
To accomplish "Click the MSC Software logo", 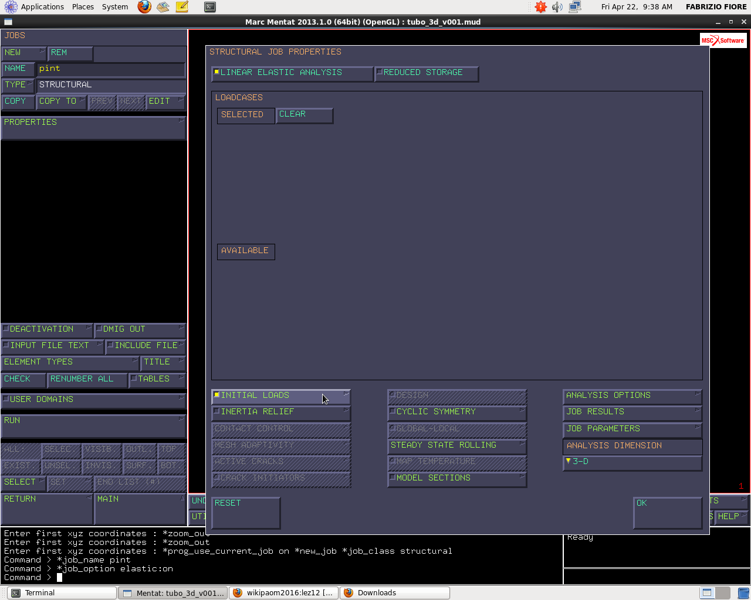I will [723, 40].
